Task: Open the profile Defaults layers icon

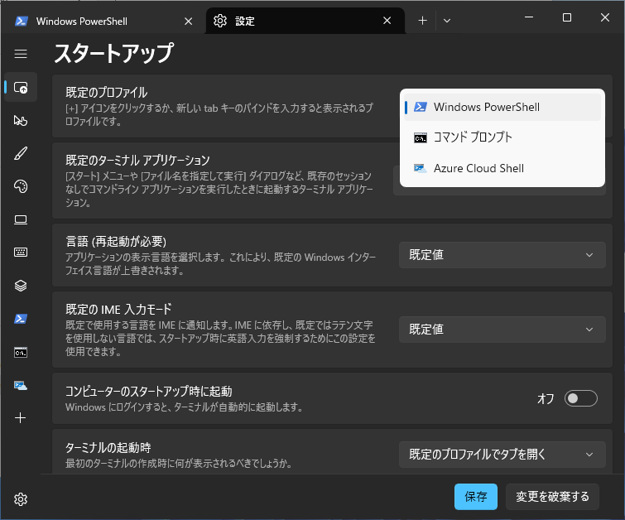Action: pyautogui.click(x=21, y=286)
